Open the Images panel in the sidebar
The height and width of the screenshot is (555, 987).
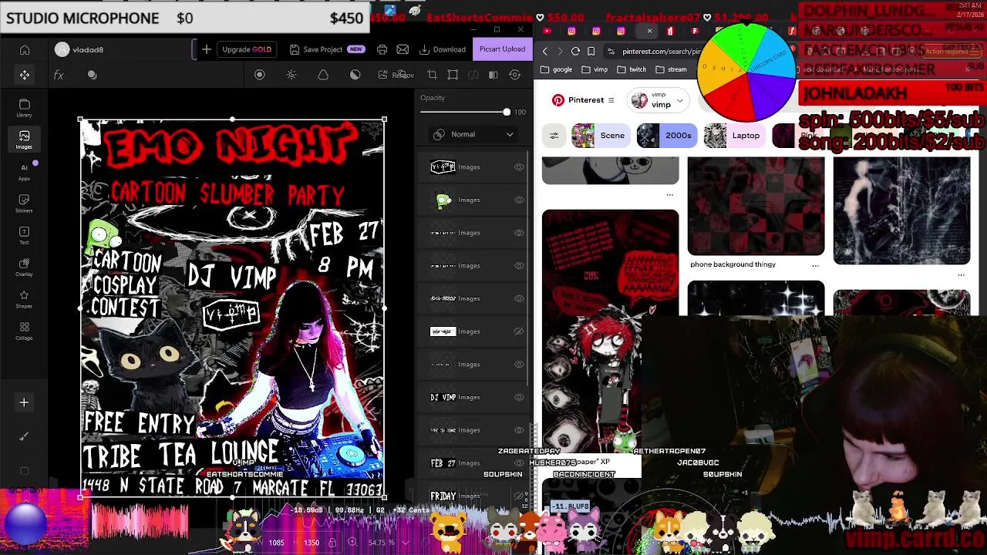[24, 140]
